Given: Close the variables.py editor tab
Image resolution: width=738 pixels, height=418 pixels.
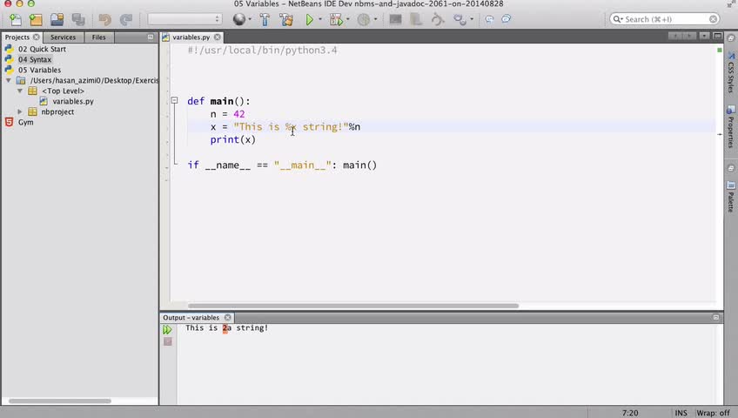Looking at the screenshot, I should (x=217, y=37).
